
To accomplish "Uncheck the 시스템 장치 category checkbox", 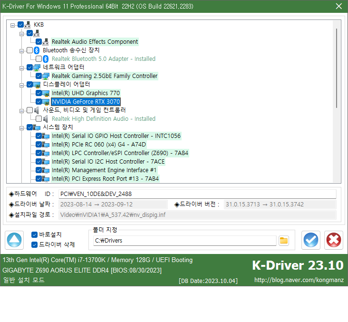I will [x=30, y=127].
